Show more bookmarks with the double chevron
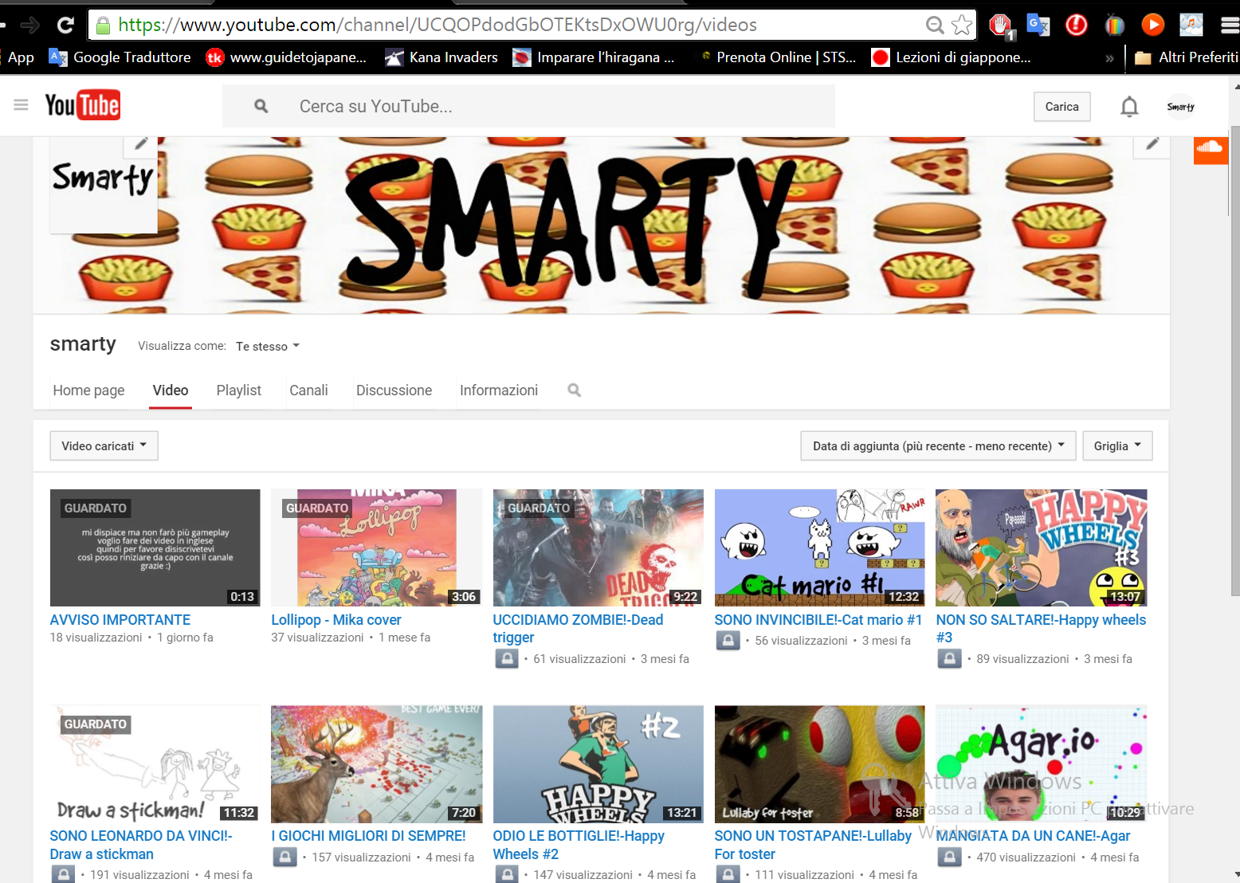This screenshot has width=1240, height=883. pos(1109,58)
